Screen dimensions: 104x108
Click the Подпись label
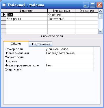pos(11,61)
